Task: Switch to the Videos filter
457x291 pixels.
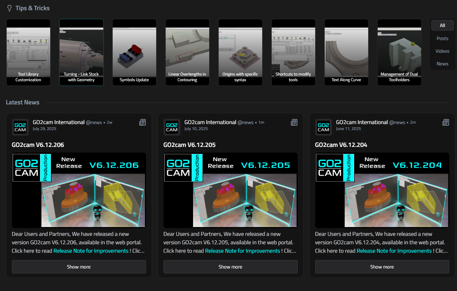Action: pyautogui.click(x=442, y=51)
